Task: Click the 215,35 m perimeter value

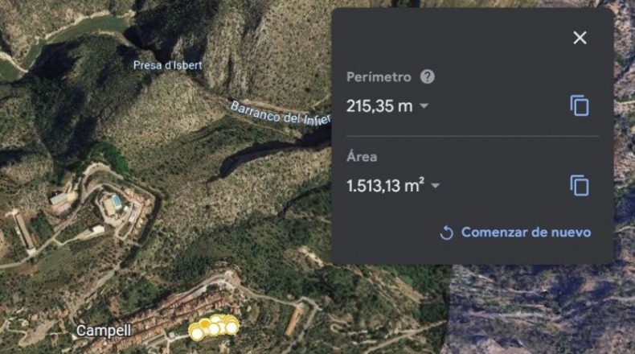Action: coord(379,106)
